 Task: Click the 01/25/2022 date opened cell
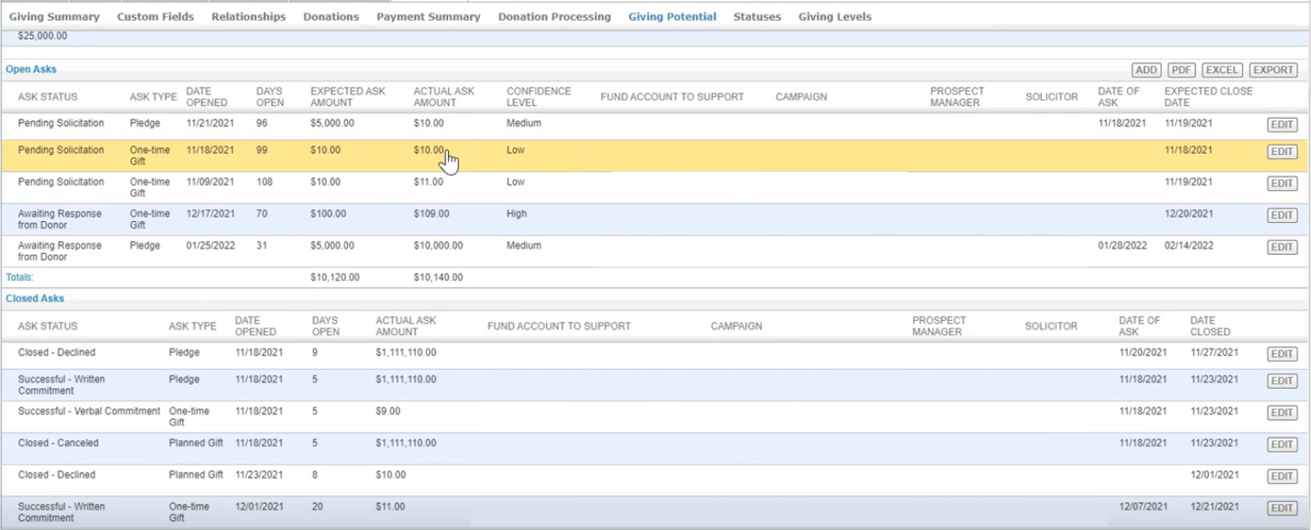211,246
